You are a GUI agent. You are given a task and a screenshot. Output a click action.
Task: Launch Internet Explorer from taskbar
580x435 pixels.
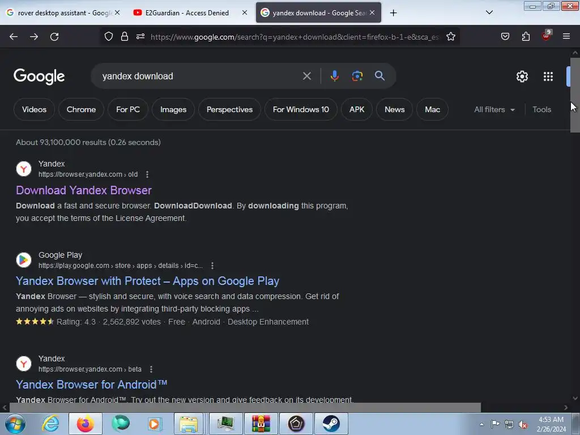coord(50,424)
